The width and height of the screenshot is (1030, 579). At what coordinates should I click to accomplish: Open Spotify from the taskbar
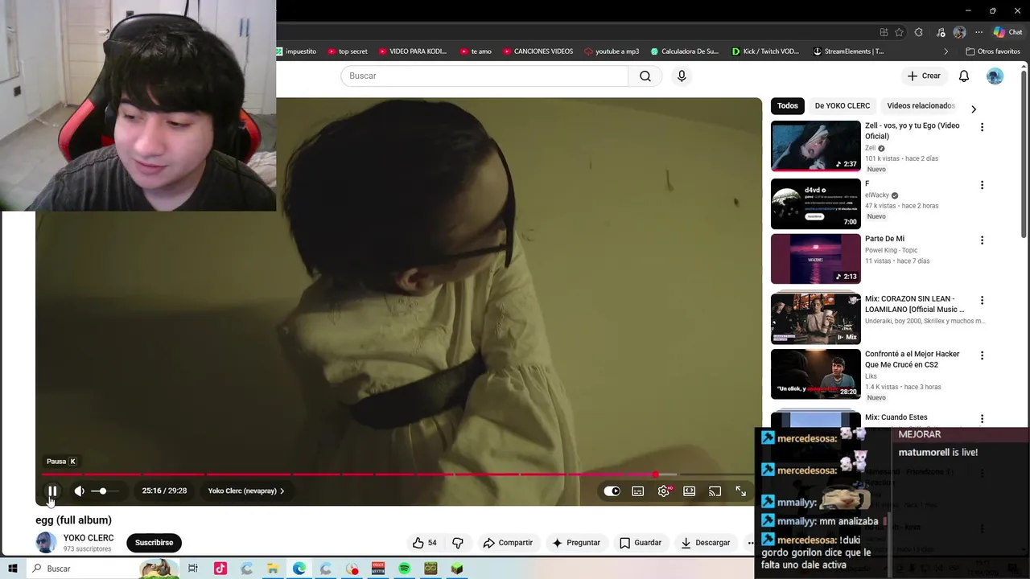[405, 569]
